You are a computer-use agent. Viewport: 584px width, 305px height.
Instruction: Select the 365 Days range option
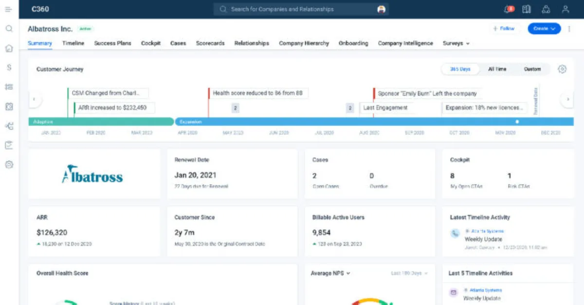pos(460,69)
